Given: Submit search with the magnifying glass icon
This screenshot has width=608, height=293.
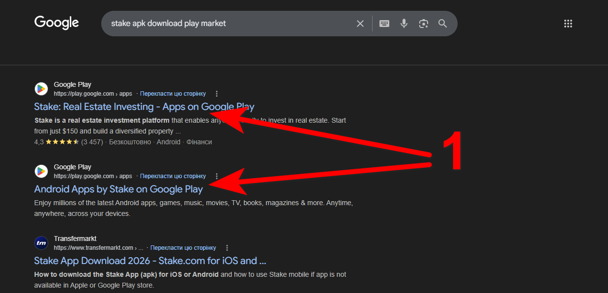Looking at the screenshot, I should (443, 24).
